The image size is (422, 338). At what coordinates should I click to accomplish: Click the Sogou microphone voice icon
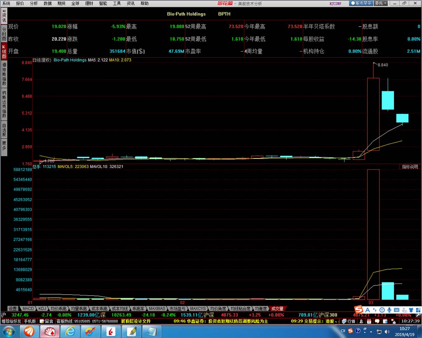[x=389, y=310]
